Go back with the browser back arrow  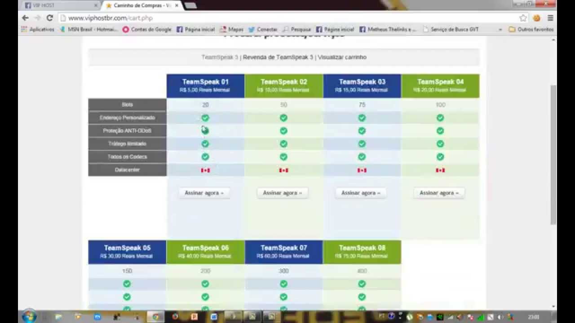point(25,18)
